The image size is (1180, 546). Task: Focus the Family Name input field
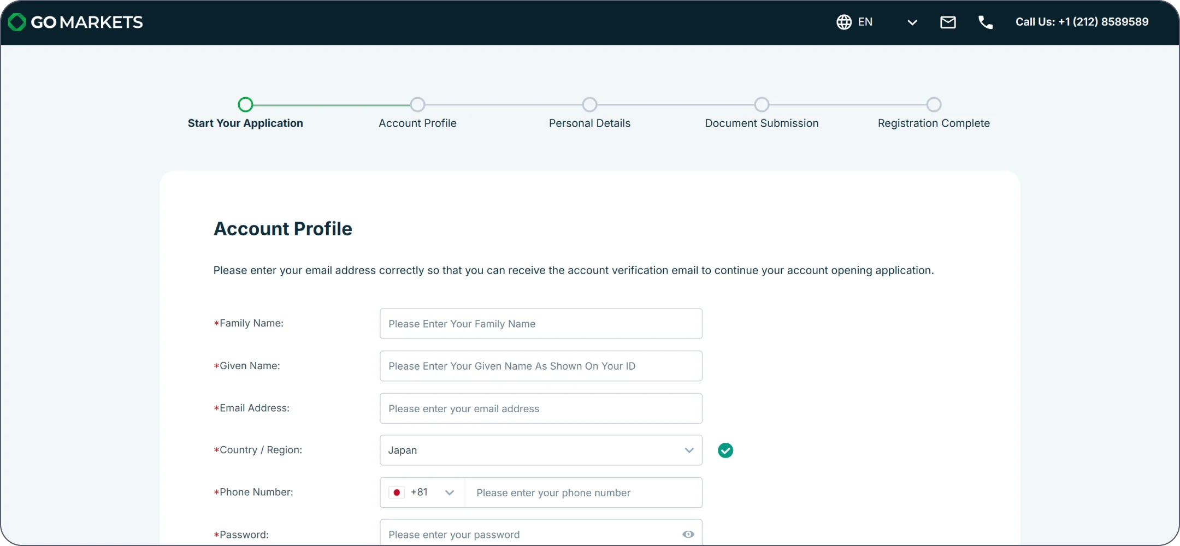540,324
